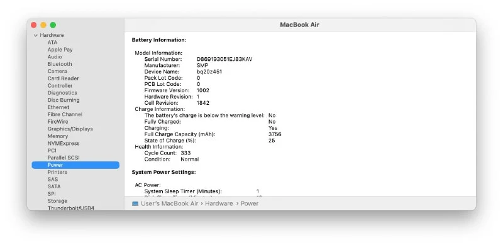Click the Manufacturer value SMP
Image resolution: width=503 pixels, height=246 pixels.
coord(202,65)
